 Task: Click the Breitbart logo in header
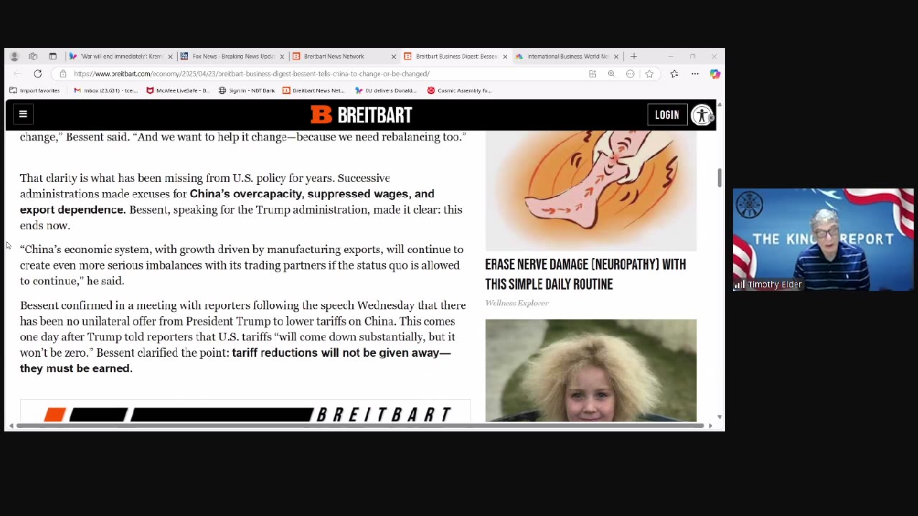pos(361,115)
